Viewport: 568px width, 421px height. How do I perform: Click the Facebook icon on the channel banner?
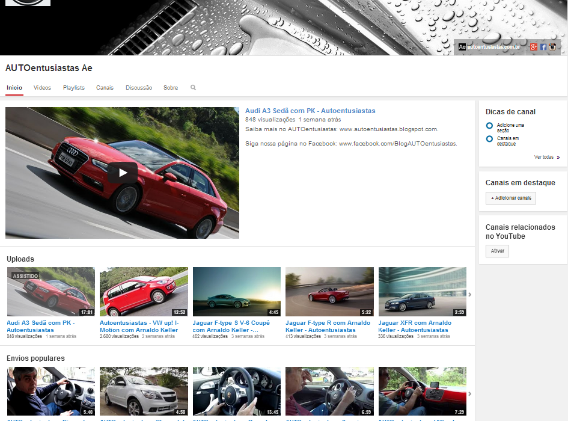pyautogui.click(x=543, y=47)
